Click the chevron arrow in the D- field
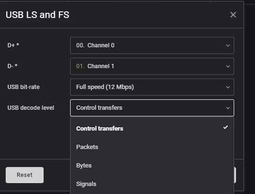255x194 pixels. (x=228, y=66)
